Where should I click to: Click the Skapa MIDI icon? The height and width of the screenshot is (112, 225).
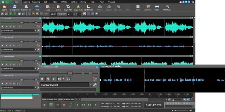tap(68, 7)
